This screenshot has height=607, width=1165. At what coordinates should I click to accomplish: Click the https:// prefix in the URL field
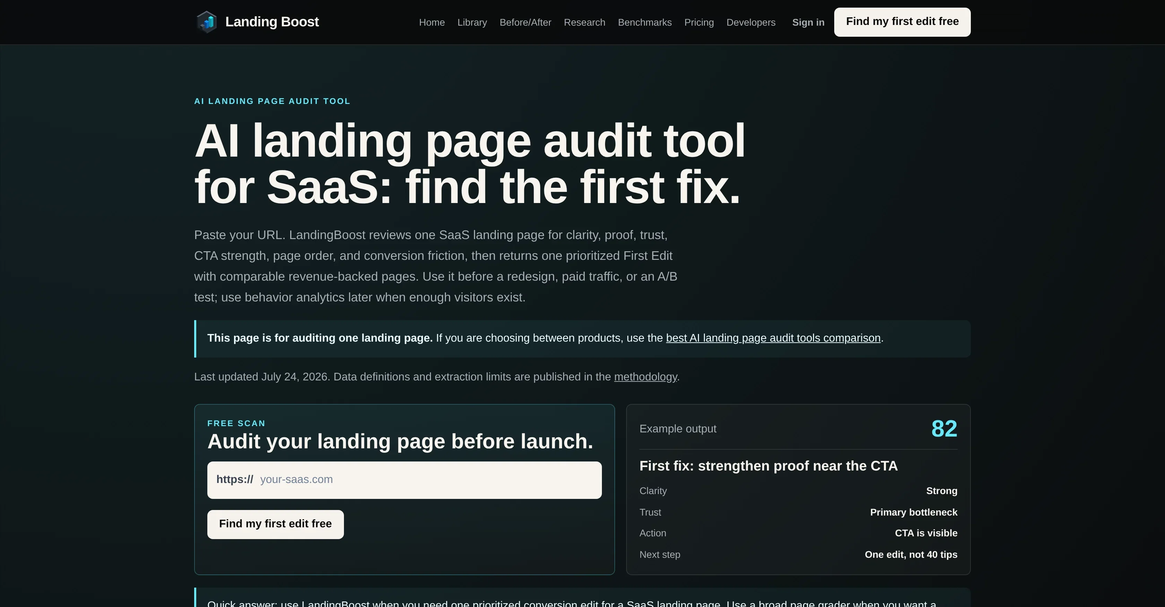[x=235, y=480]
